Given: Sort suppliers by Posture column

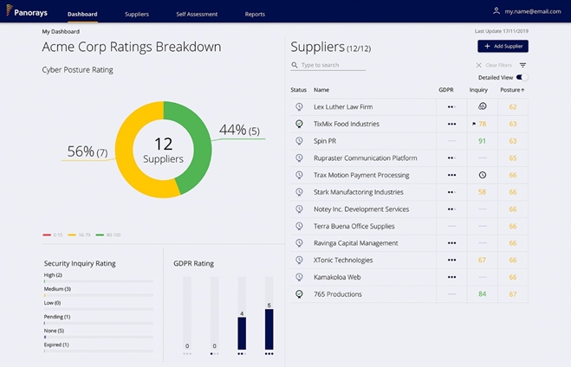Looking at the screenshot, I should pyautogui.click(x=512, y=90).
